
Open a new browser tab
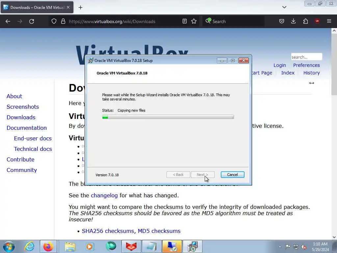pyautogui.click(x=80, y=8)
